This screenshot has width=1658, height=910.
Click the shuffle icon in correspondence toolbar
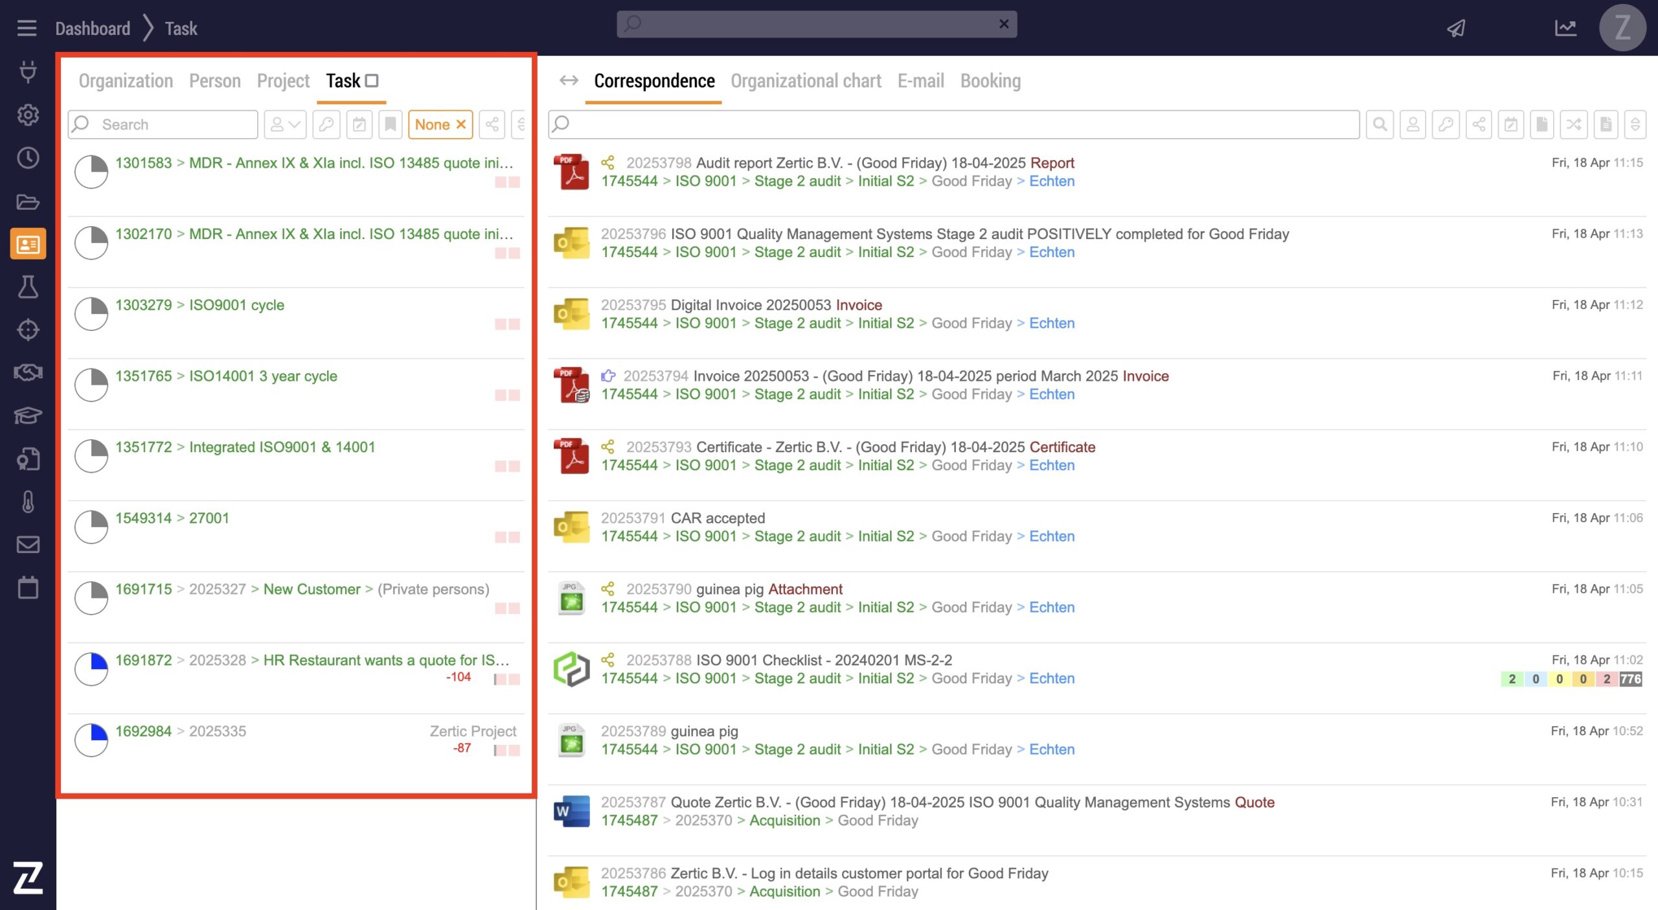point(1574,124)
